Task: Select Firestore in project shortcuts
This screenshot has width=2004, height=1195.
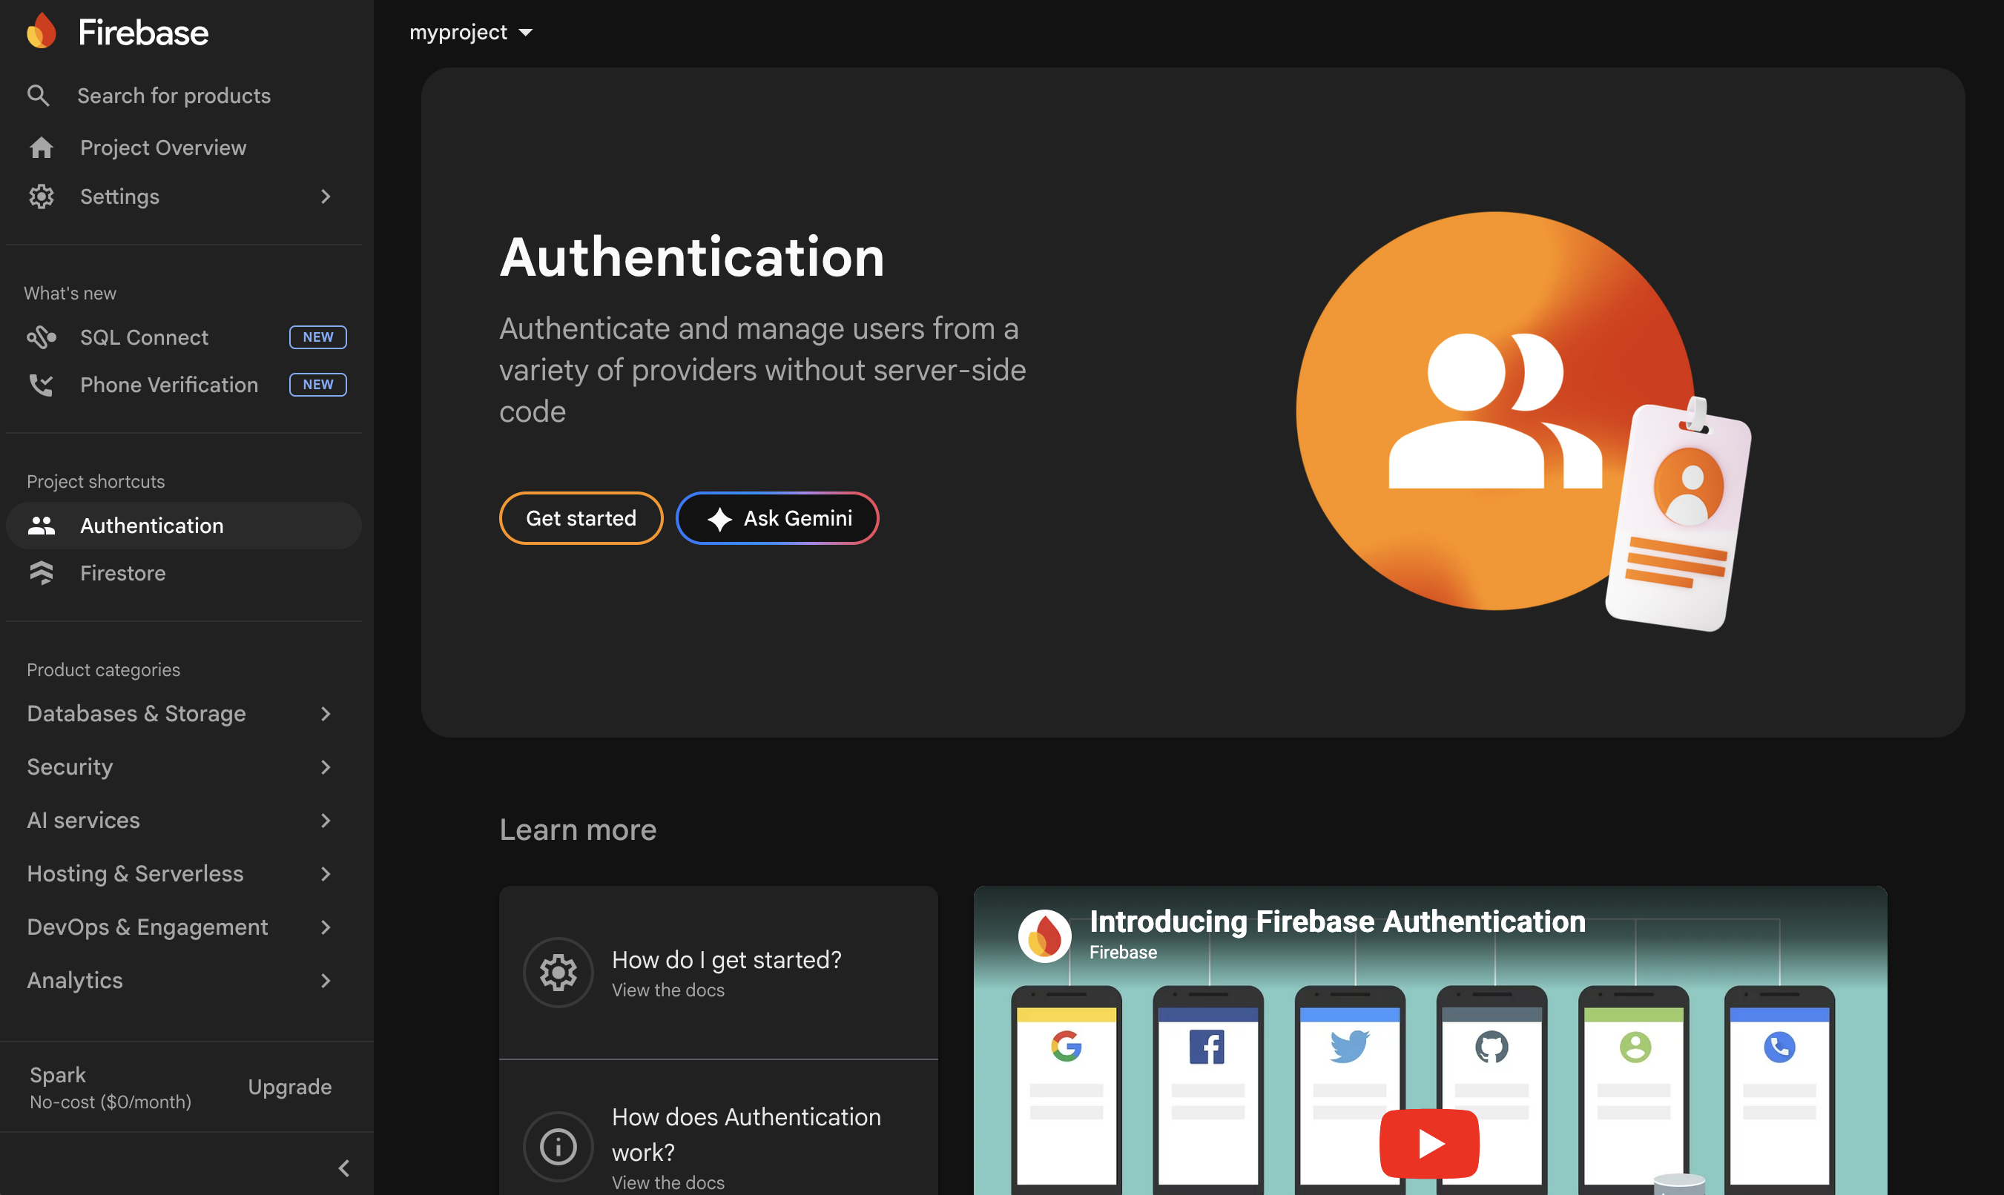Action: [184, 572]
